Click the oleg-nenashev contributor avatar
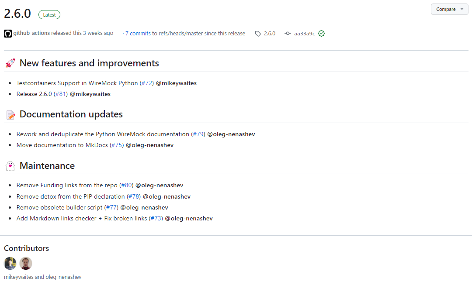 [x=26, y=263]
